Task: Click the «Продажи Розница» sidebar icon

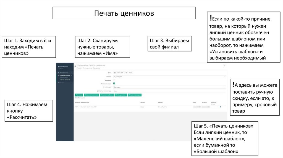Action: 59,75
